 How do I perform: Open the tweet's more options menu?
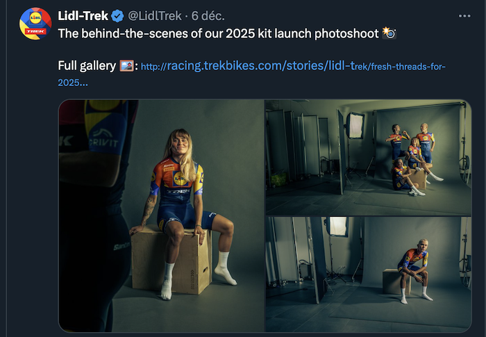[x=465, y=15]
